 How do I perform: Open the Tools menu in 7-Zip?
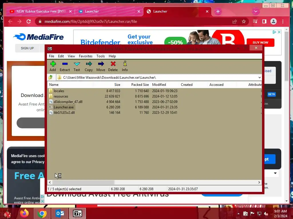tap(100, 56)
